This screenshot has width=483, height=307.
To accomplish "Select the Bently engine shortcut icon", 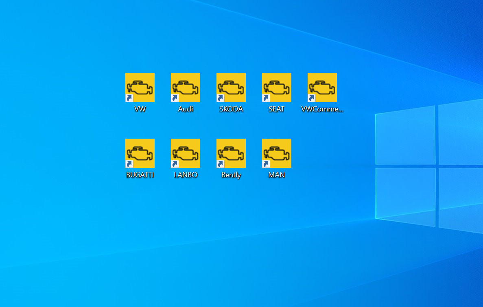I will [x=231, y=153].
